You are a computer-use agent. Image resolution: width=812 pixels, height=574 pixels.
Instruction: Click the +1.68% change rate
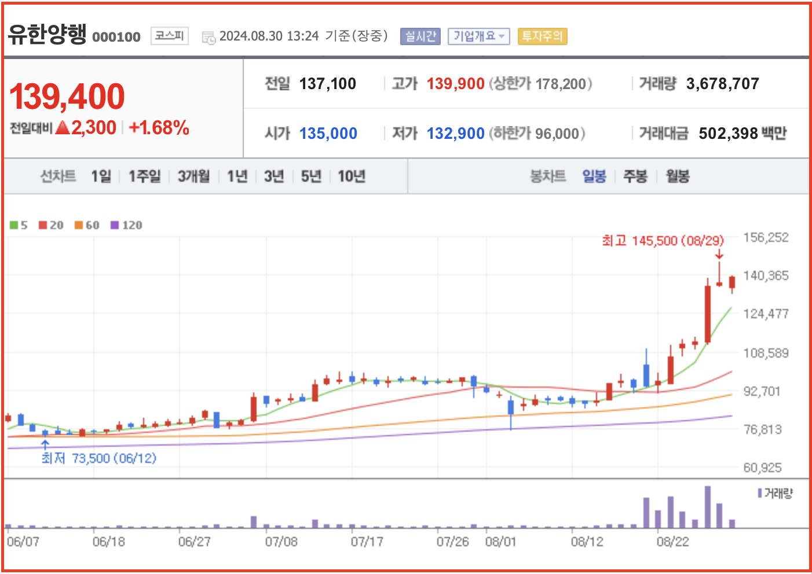[x=159, y=127]
